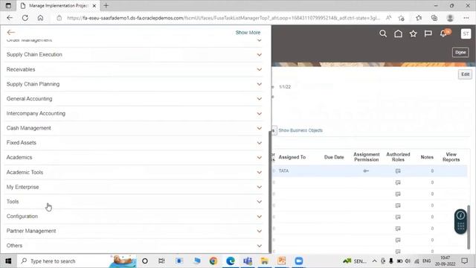Open the ST user profile avatar
476x268 pixels.
[x=466, y=33]
